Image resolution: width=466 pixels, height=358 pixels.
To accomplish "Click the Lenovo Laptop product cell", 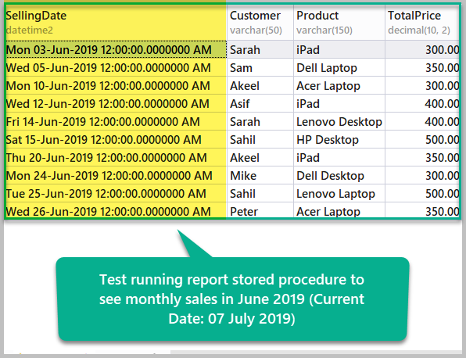I will [x=339, y=193].
